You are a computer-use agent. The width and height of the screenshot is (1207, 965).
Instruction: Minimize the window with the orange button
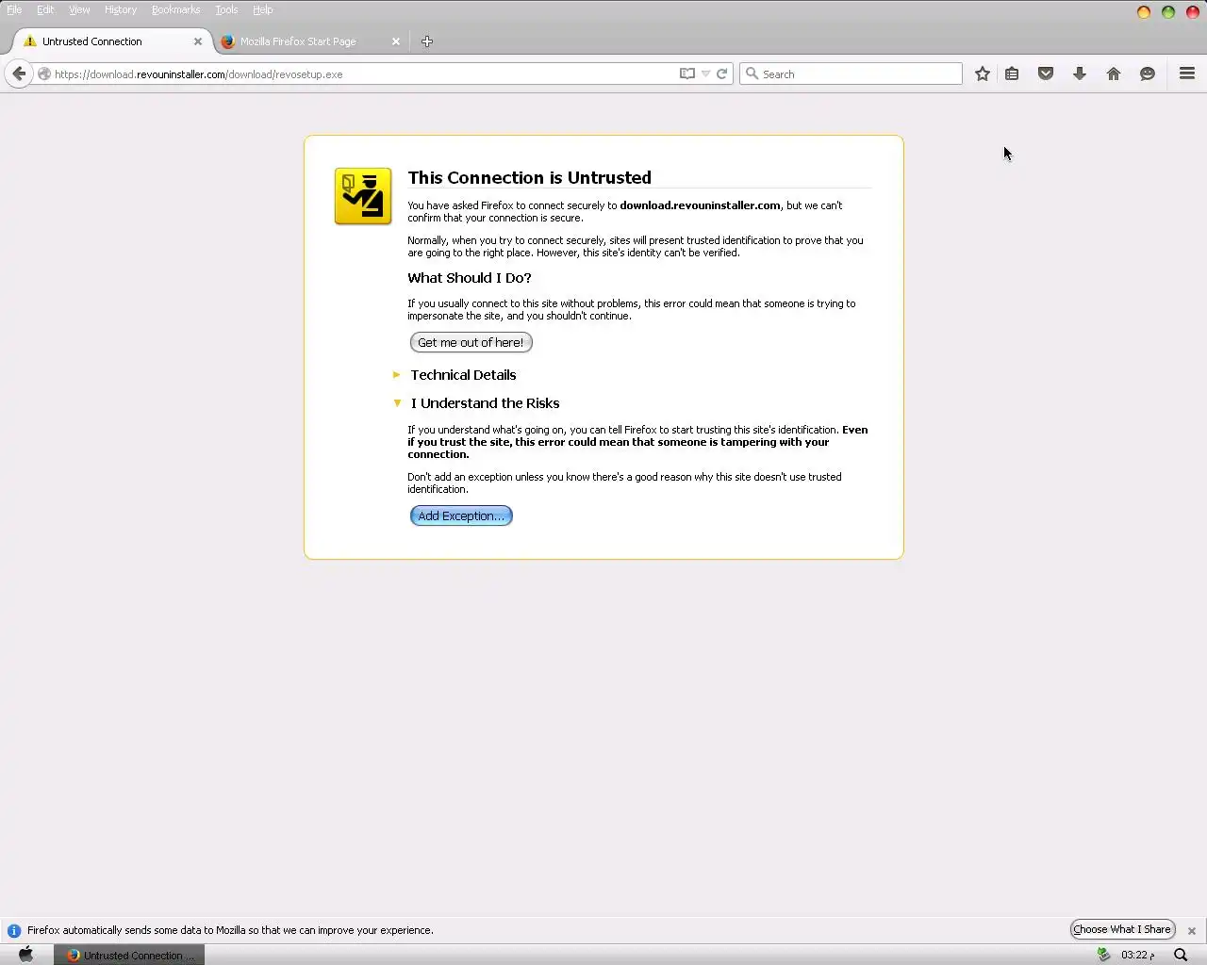[1144, 12]
